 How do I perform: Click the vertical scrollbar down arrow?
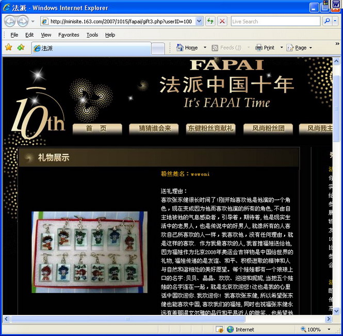click(x=336, y=311)
